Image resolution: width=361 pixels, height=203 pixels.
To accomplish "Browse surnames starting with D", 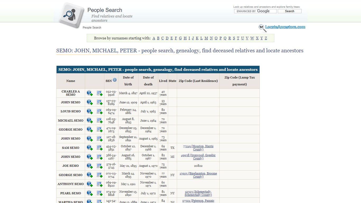I will click(167, 38).
